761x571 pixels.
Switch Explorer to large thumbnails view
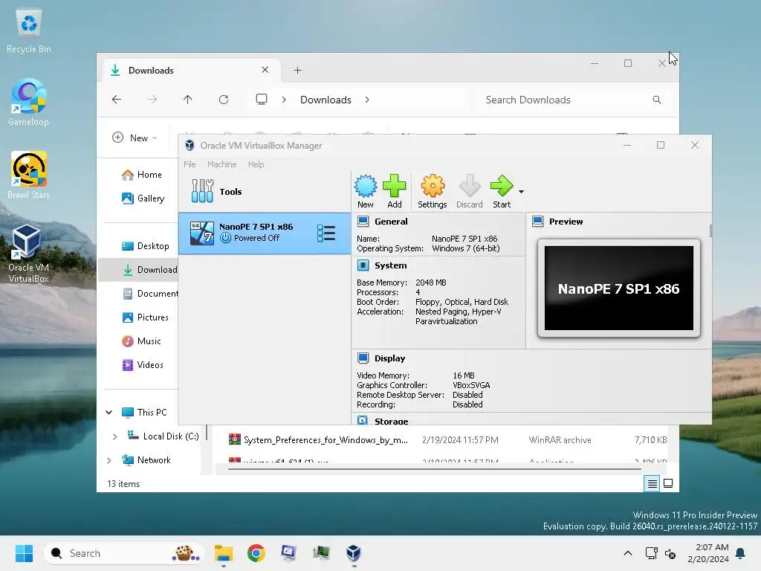click(x=668, y=483)
